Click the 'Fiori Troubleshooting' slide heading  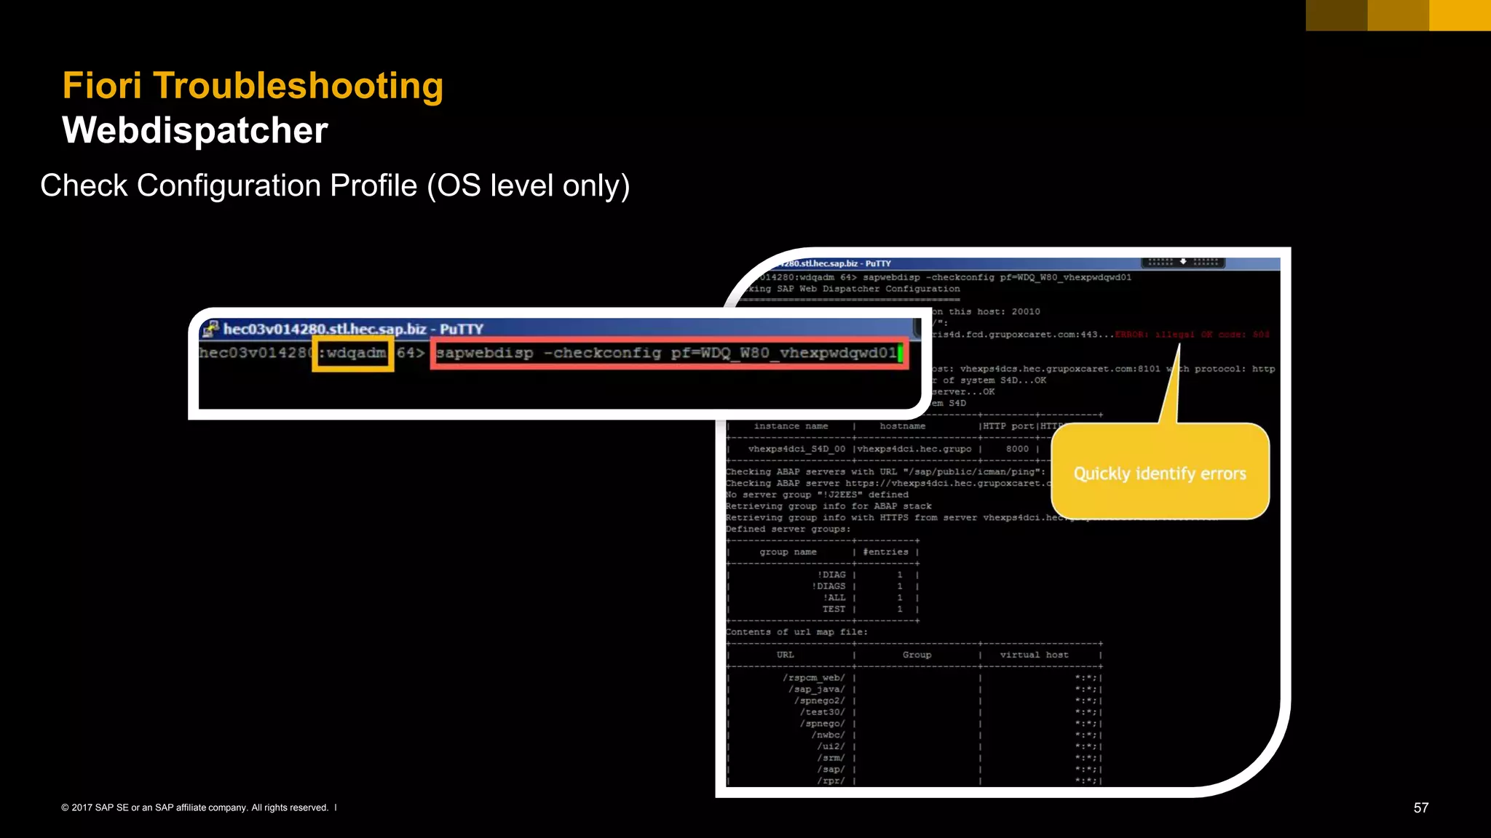(x=253, y=86)
